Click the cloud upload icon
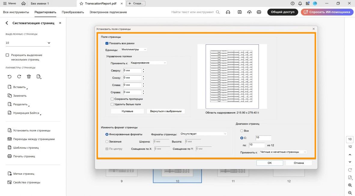Image resolution: width=355 pixels, height=196 pixels. click(249, 12)
